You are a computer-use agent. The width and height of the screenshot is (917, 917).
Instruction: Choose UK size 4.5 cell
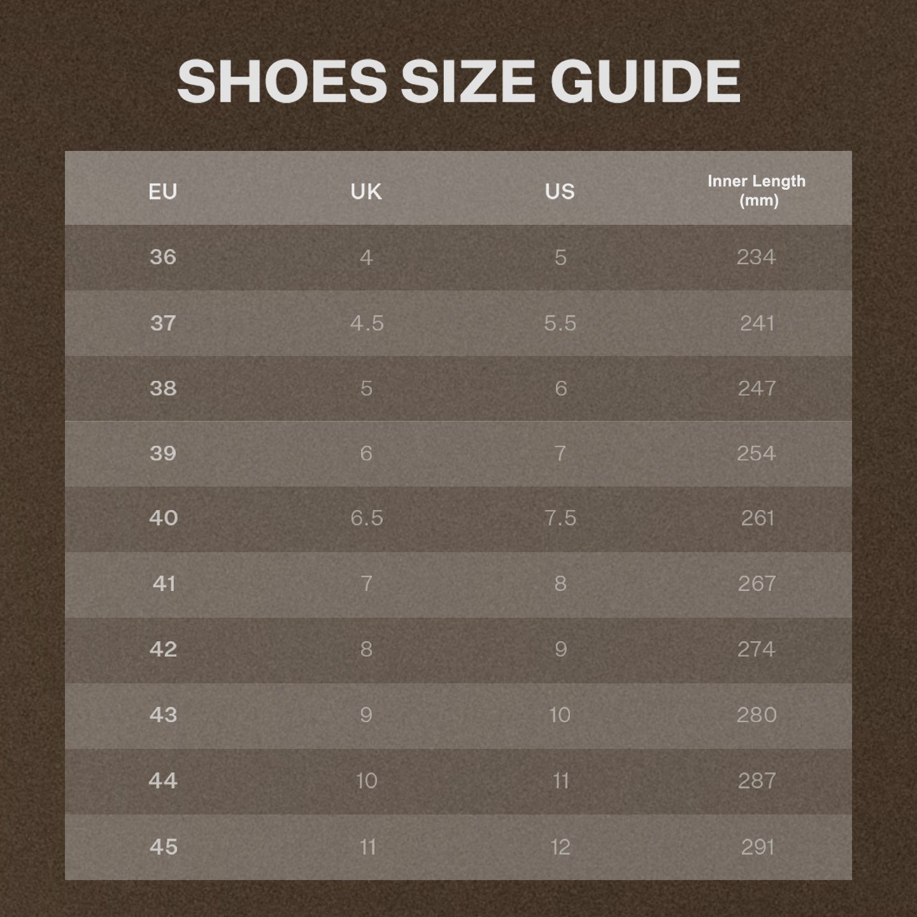pyautogui.click(x=367, y=323)
